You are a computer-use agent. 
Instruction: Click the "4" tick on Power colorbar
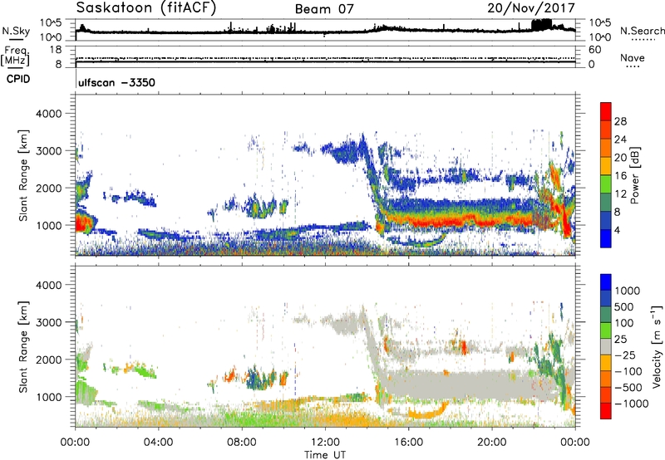(x=617, y=230)
